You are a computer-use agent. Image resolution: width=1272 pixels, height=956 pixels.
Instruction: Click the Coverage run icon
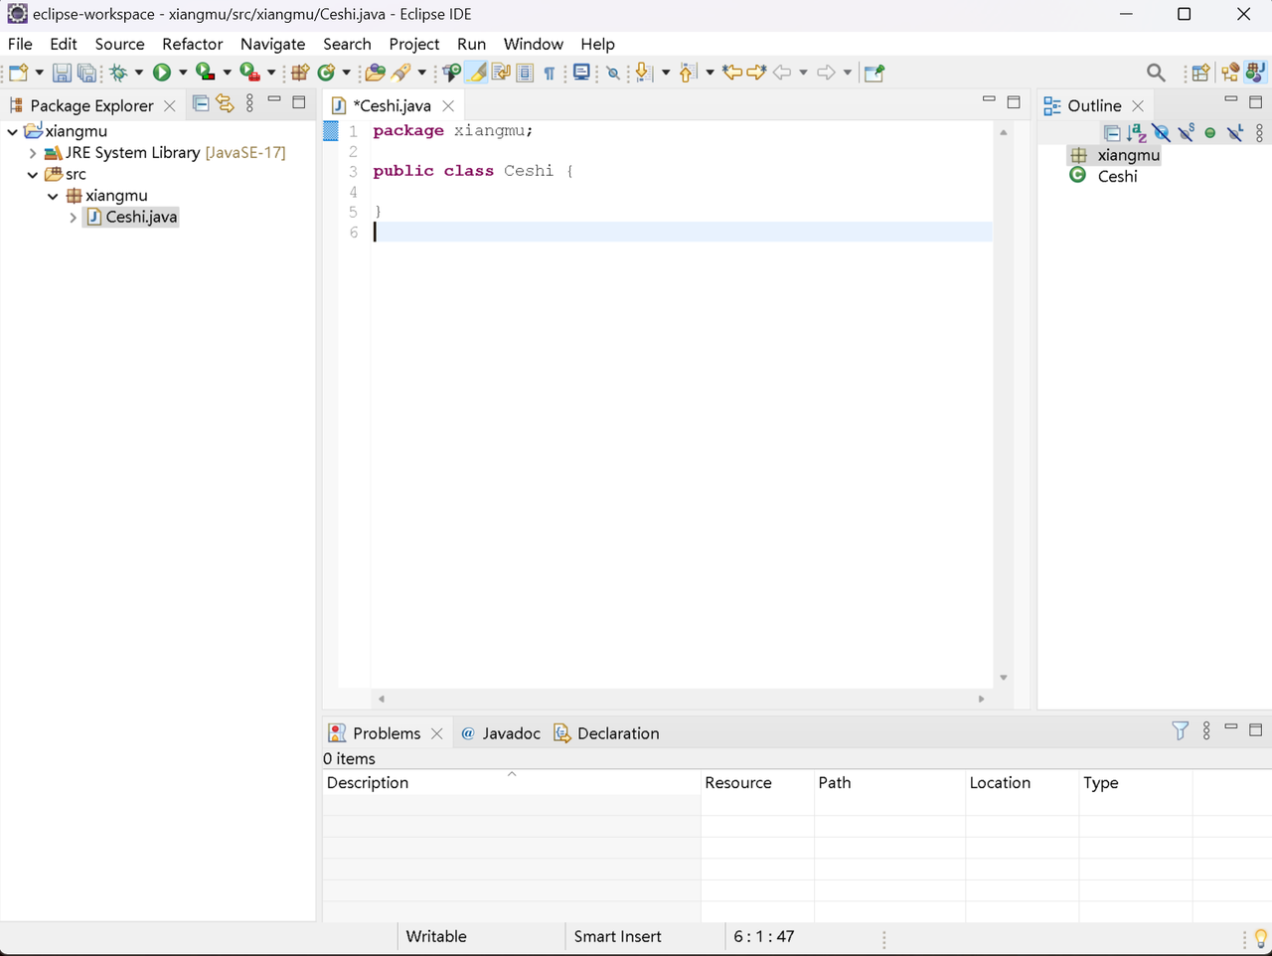coord(205,73)
